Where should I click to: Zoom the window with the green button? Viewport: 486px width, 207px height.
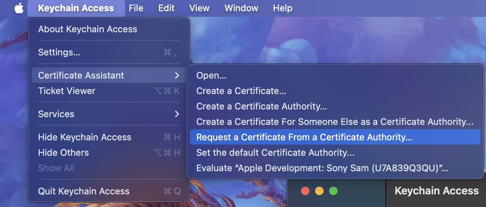pos(333,191)
